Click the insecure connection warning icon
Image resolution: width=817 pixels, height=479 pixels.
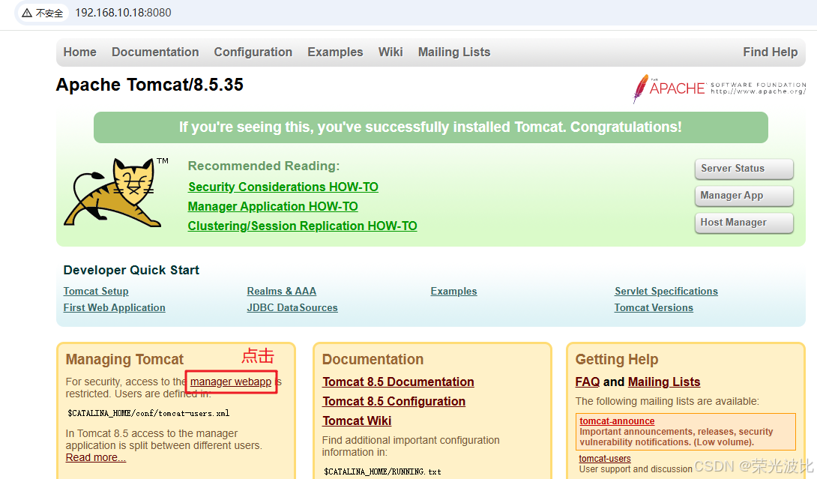(x=26, y=13)
